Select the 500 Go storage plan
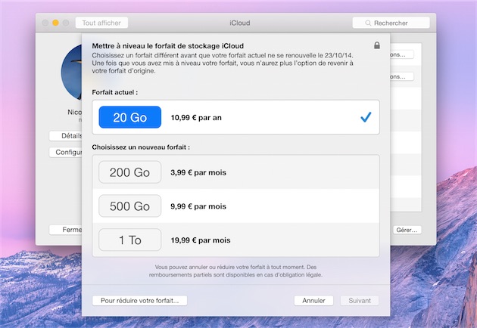This screenshot has height=328, width=477. pyautogui.click(x=130, y=206)
